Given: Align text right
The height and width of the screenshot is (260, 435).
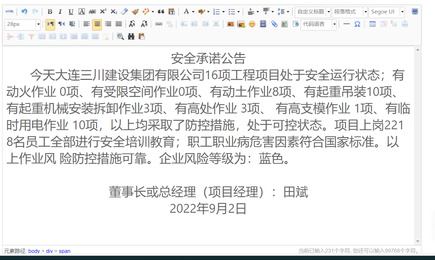Looking at the screenshot, I should [x=108, y=24].
